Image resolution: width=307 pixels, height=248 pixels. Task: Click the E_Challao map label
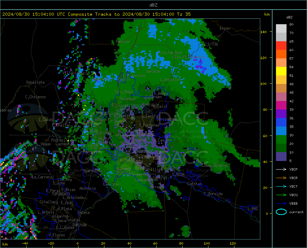pos(61,125)
